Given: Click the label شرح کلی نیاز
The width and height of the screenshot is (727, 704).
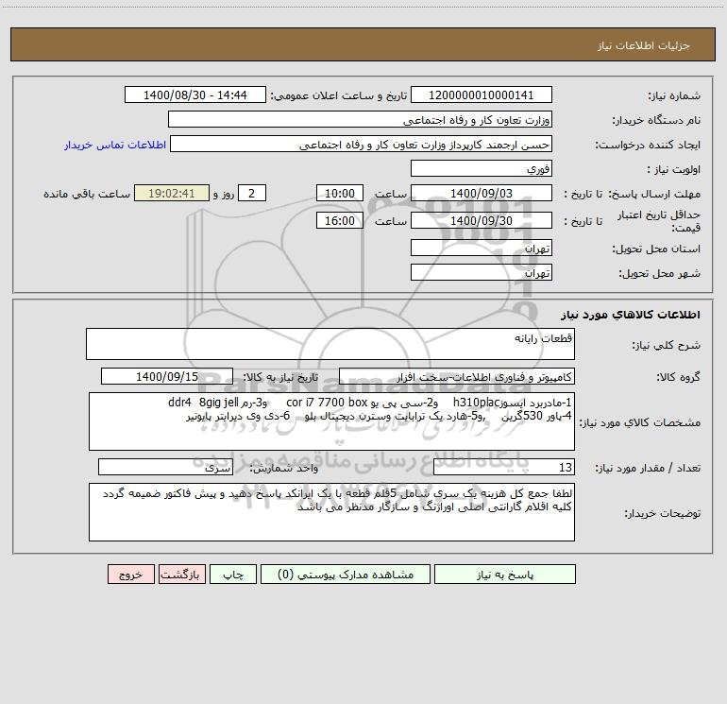Looking at the screenshot, I should point(667,345).
